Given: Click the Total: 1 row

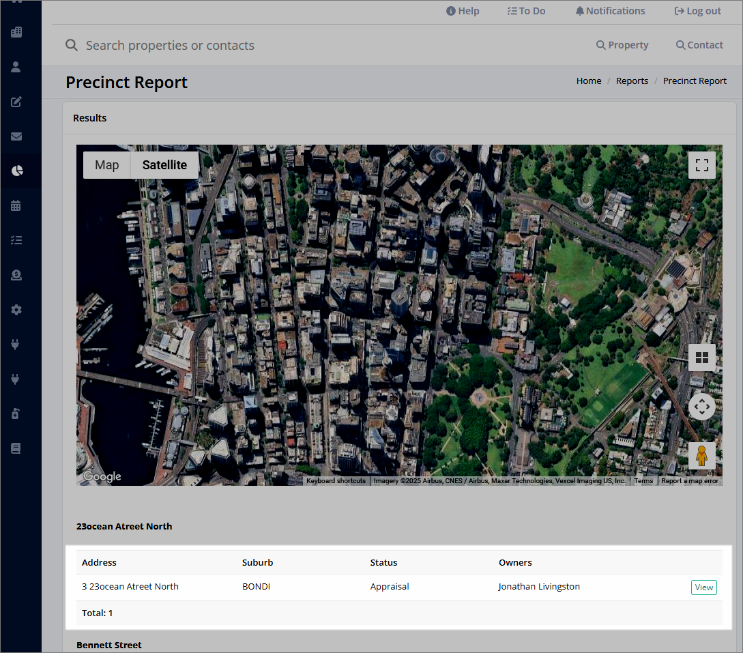Looking at the screenshot, I should [x=399, y=613].
